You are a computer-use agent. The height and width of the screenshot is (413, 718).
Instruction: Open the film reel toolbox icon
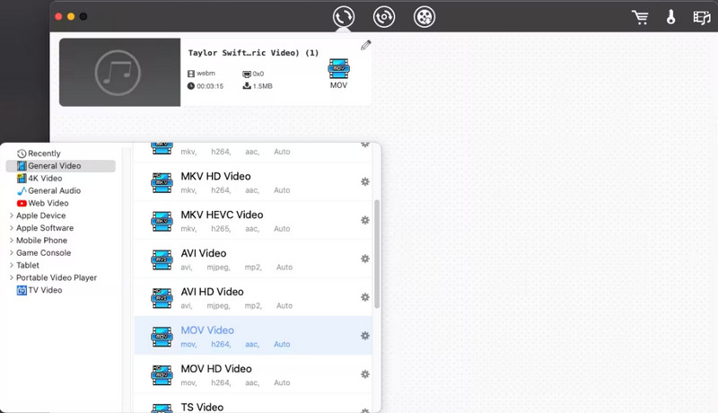coord(425,16)
